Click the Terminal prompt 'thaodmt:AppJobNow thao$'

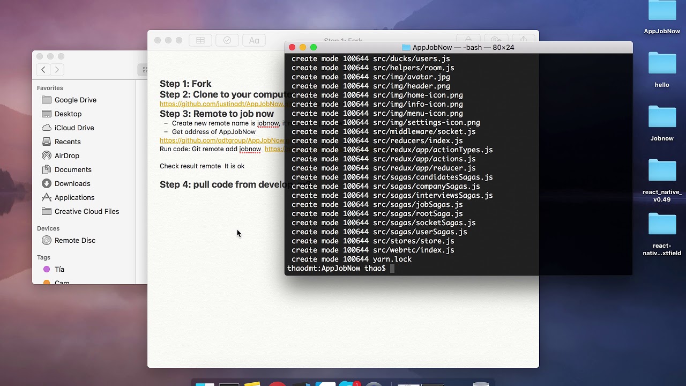point(336,268)
